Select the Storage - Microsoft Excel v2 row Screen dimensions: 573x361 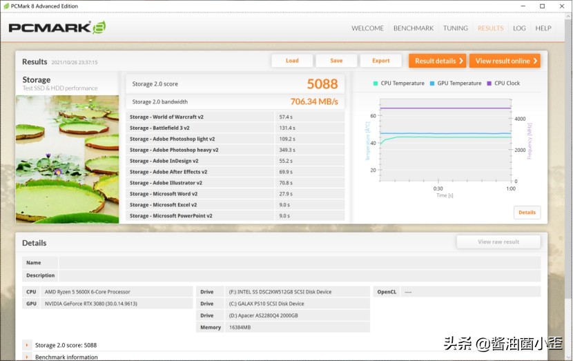tap(235, 204)
